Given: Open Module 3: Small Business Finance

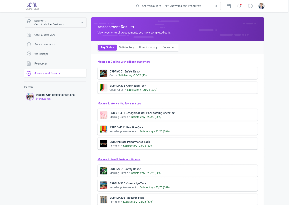Looking at the screenshot, I should tap(119, 159).
